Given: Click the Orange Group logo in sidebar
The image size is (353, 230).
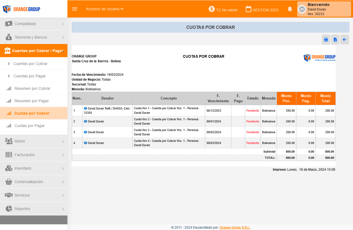Looking at the screenshot, I should [22, 9].
